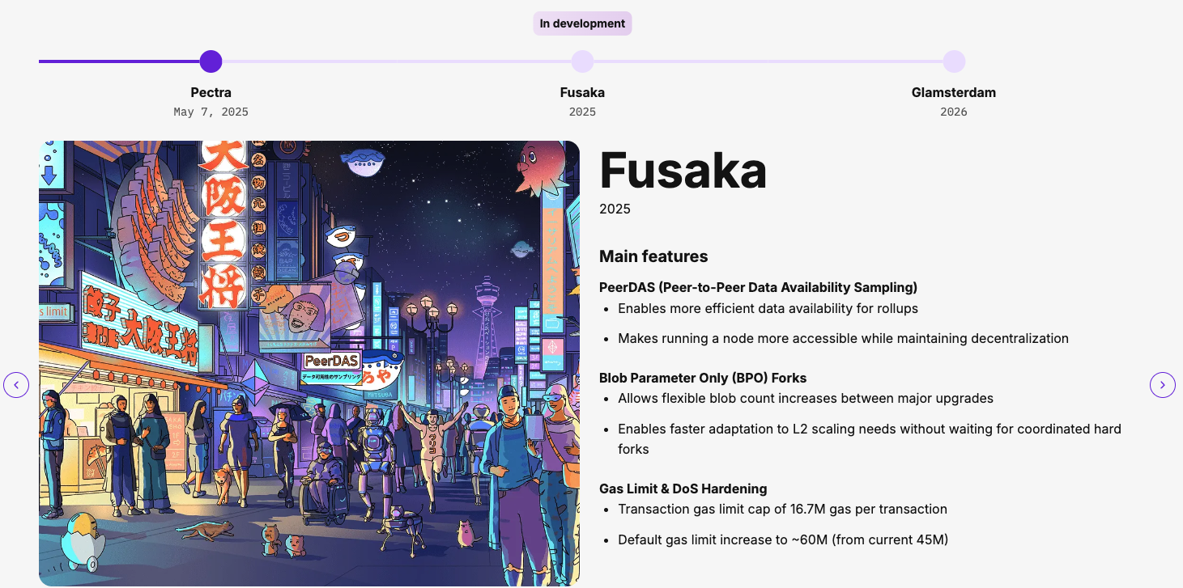The height and width of the screenshot is (588, 1183).
Task: Expand the PeerDAS feature section
Action: click(x=758, y=287)
